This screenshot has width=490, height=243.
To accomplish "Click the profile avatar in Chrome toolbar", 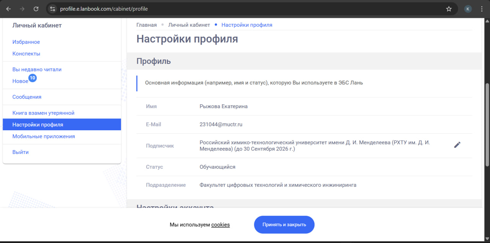I will [468, 8].
